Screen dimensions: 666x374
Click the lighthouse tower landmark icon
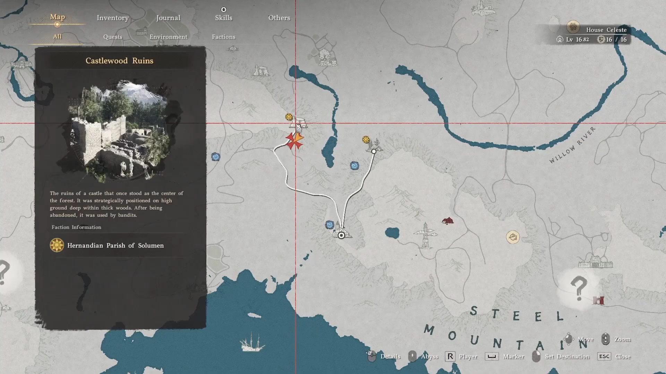425,235
